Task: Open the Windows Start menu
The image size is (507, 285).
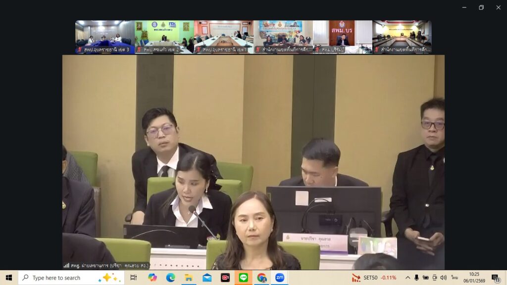Action: (8, 278)
